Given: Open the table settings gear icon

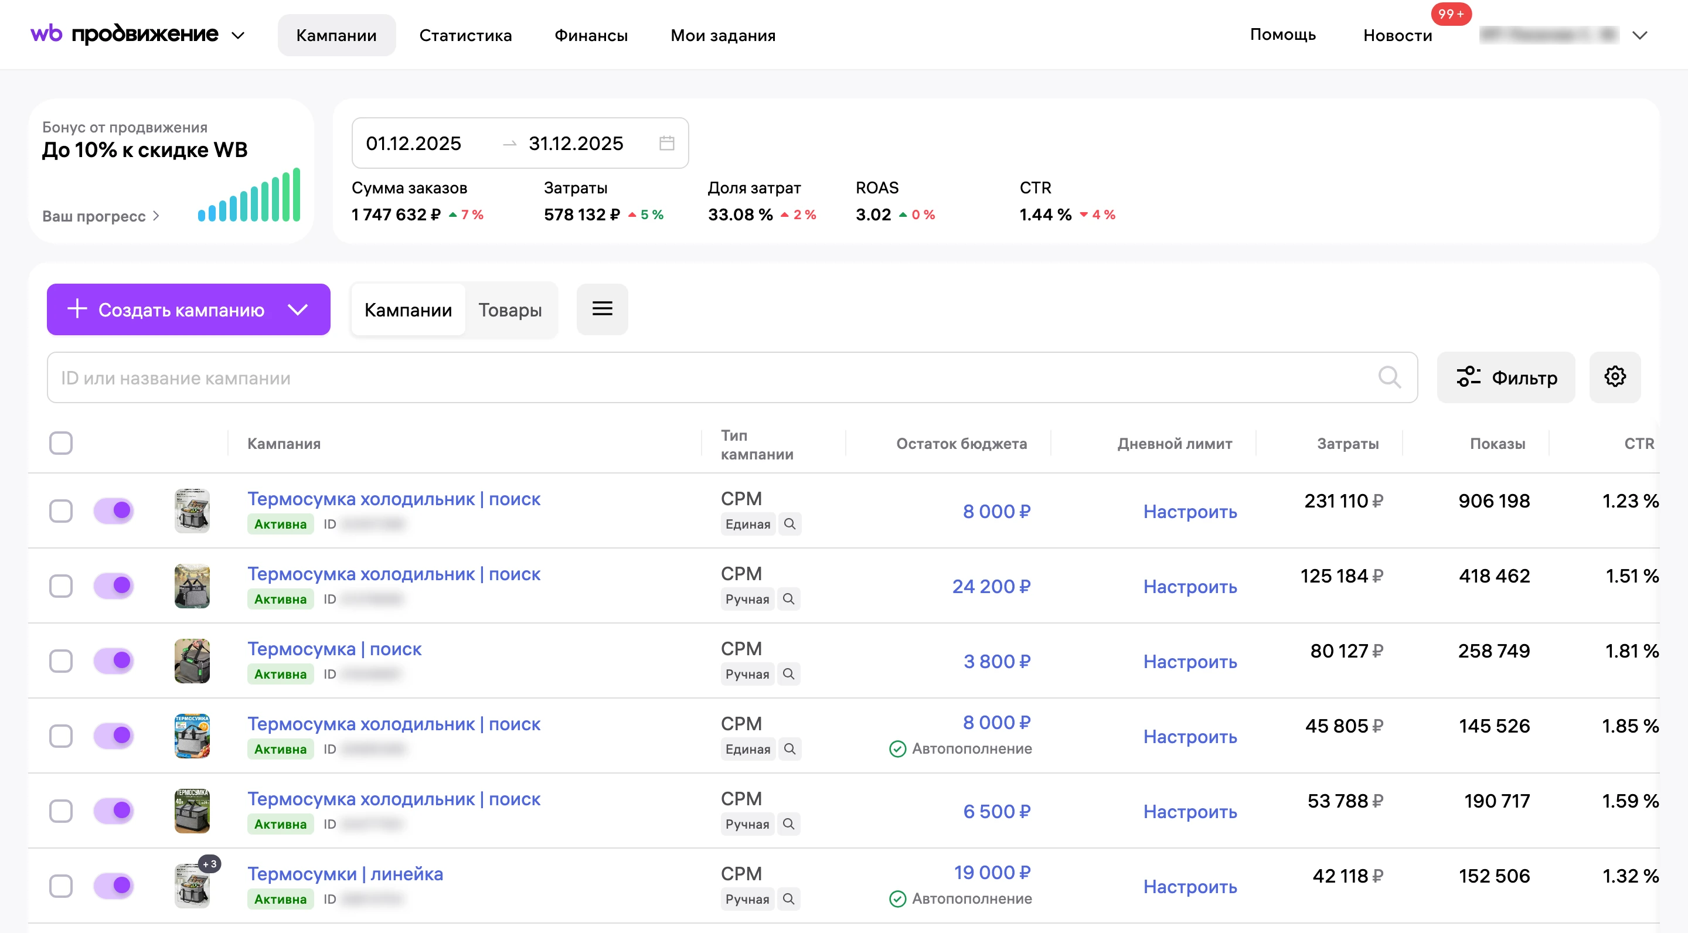Looking at the screenshot, I should pos(1615,377).
